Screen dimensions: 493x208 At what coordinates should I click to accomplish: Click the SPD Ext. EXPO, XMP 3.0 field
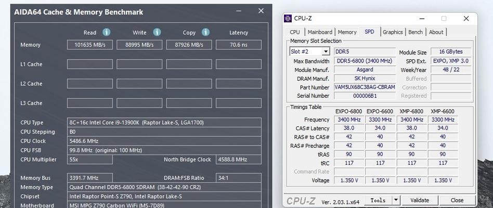pos(451,61)
